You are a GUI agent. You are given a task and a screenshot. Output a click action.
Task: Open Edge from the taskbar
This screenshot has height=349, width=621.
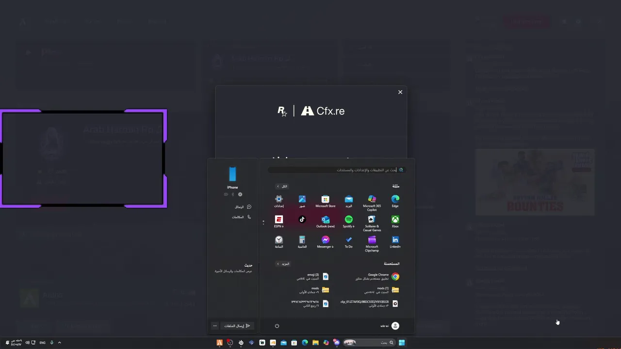coord(305,343)
